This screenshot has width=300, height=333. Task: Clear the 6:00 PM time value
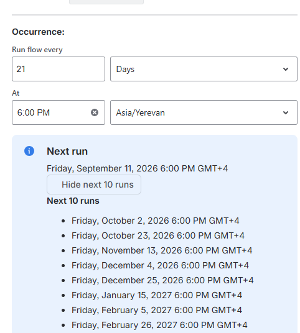pyautogui.click(x=95, y=112)
